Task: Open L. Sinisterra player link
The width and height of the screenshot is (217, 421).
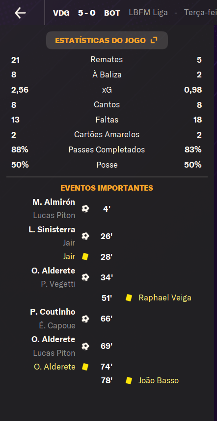Action: [52, 230]
